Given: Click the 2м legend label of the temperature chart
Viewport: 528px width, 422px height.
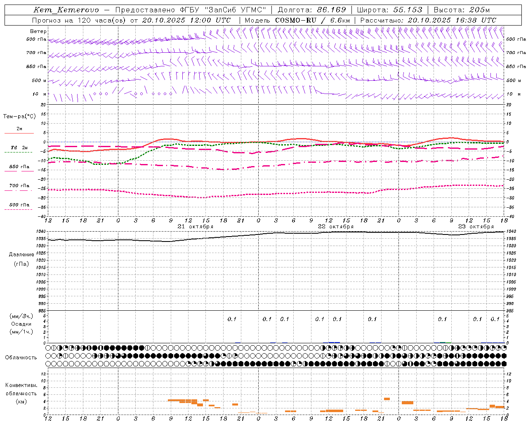Looking at the screenshot, I should click(19, 129).
